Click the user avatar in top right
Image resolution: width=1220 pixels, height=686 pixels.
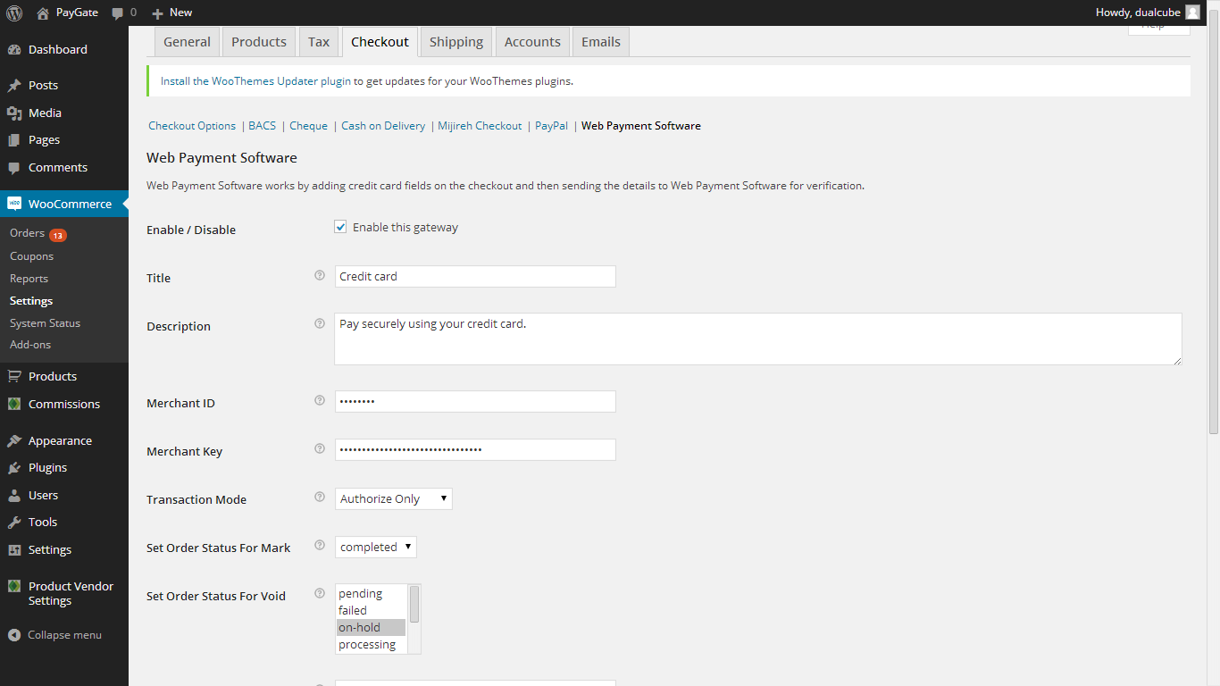click(x=1192, y=13)
